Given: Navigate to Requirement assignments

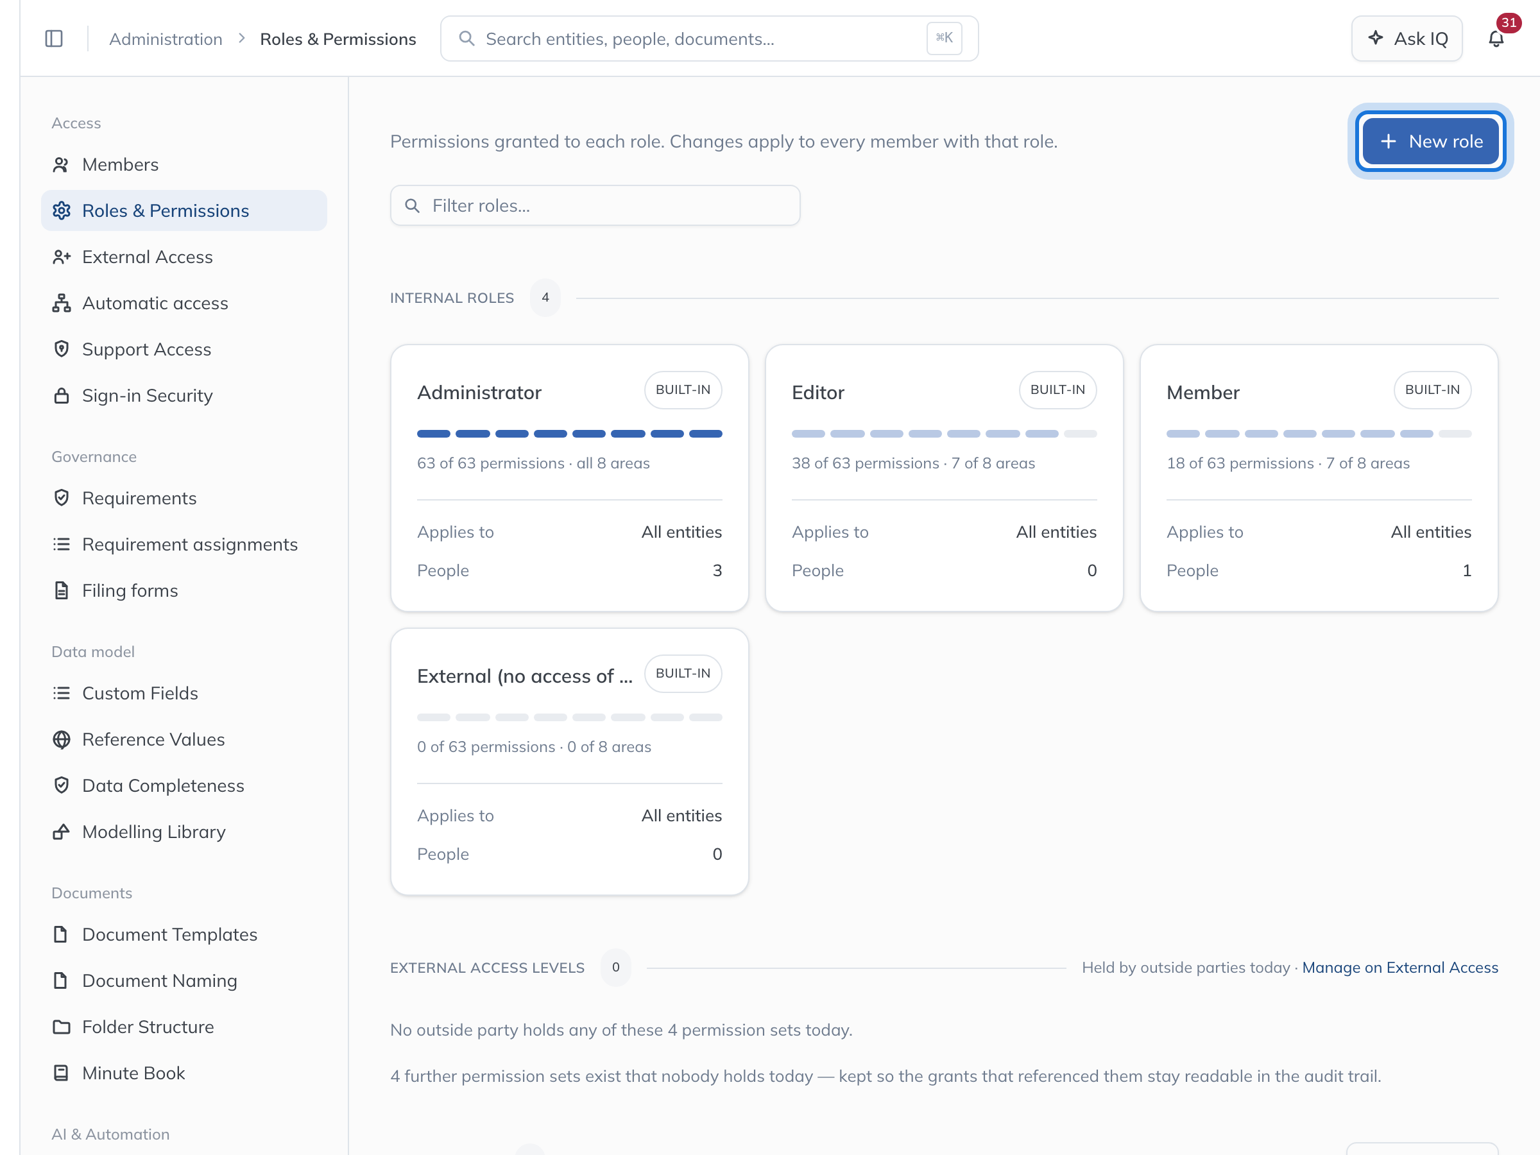Looking at the screenshot, I should [184, 544].
